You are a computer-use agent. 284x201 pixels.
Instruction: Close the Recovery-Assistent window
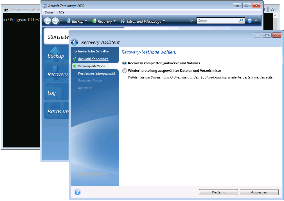point(277,35)
